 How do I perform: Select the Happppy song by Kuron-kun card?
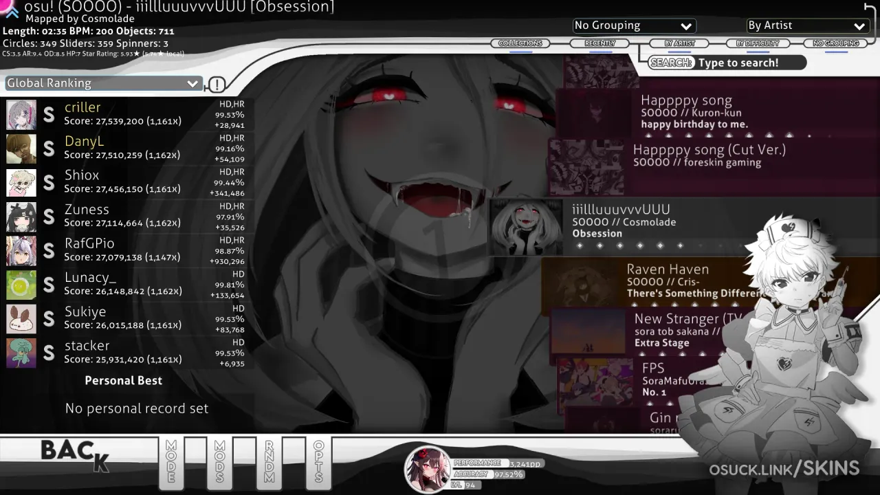click(x=717, y=113)
